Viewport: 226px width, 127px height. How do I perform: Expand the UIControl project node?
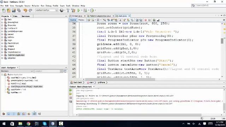tap(2, 58)
